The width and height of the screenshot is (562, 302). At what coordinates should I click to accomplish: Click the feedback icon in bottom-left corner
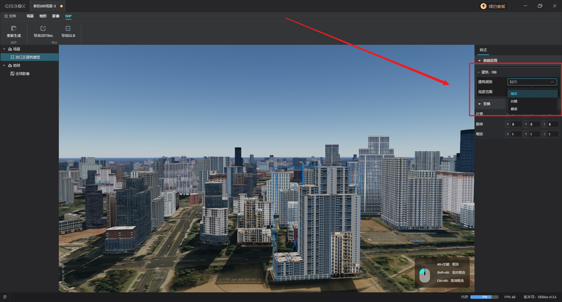[x=5, y=297]
